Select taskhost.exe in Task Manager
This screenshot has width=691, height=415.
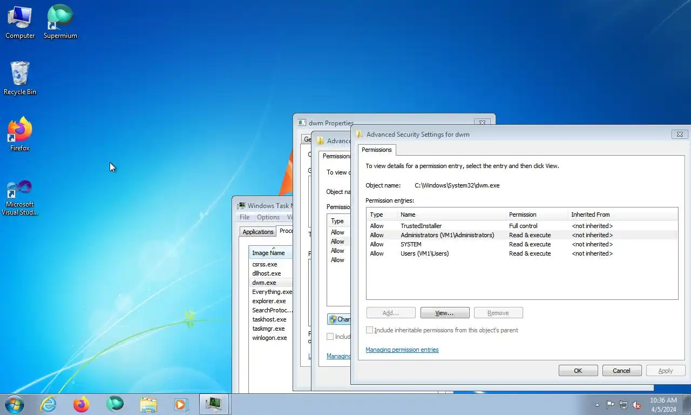(x=270, y=319)
